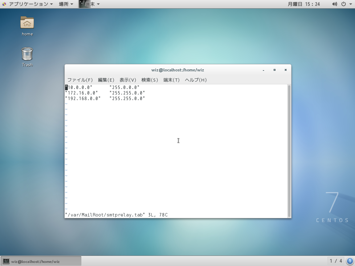Click the 月曜日 15:24 clock

304,4
